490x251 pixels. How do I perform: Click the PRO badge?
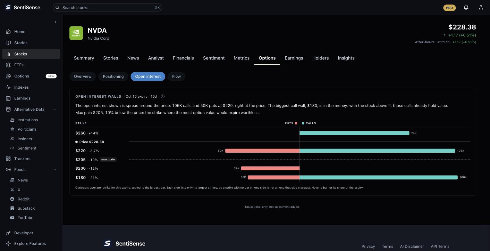(x=449, y=8)
